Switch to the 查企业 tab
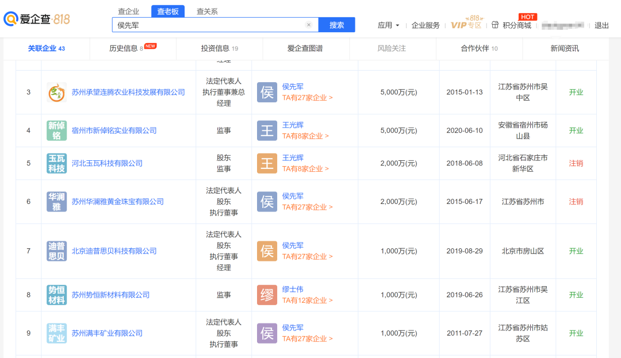Viewport: 621px width, 358px height. (128, 11)
